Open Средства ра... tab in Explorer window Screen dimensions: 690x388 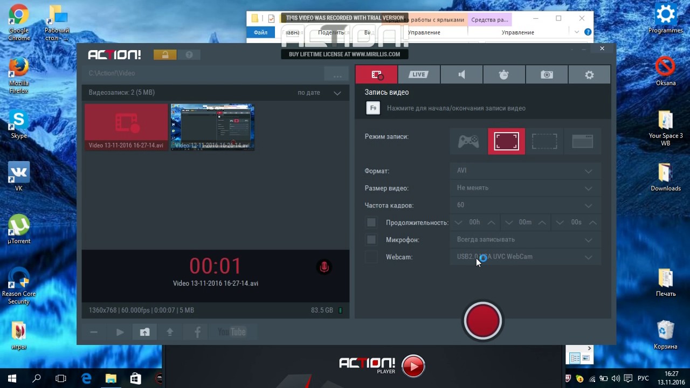coord(489,20)
